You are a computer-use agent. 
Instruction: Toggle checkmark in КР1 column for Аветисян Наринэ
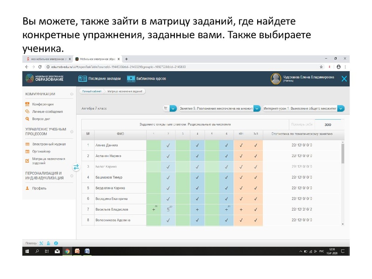(241, 157)
